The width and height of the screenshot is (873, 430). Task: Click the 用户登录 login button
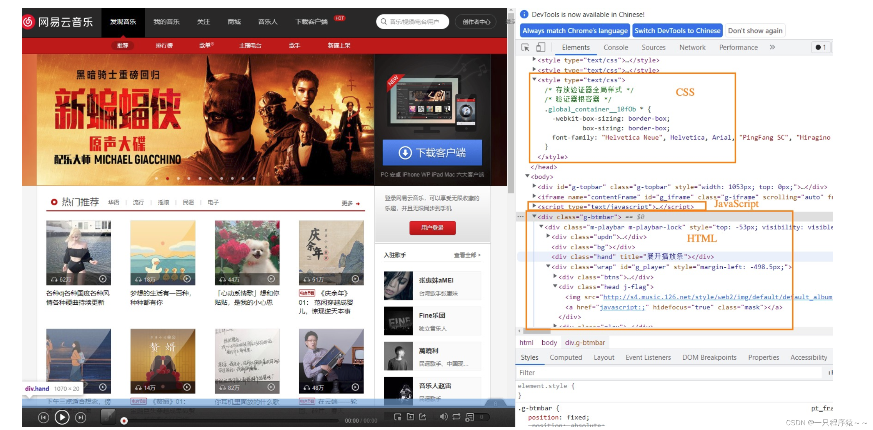tap(432, 228)
